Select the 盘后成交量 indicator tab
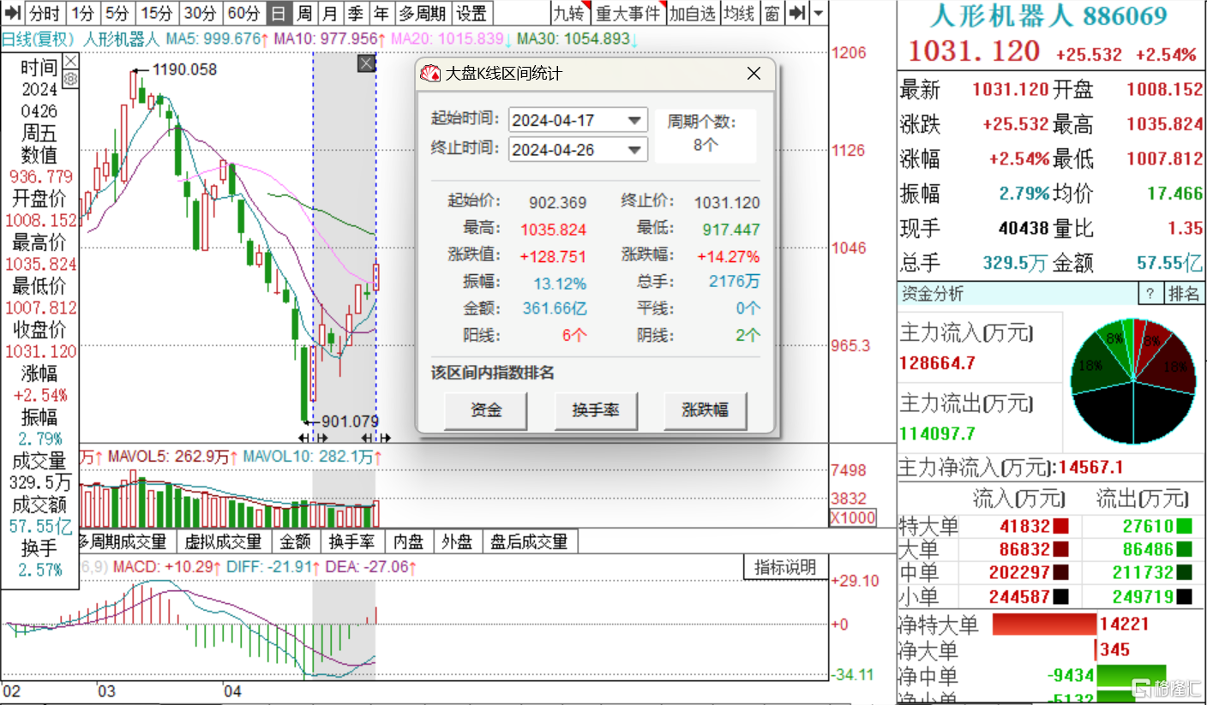The height and width of the screenshot is (705, 1207). point(529,541)
